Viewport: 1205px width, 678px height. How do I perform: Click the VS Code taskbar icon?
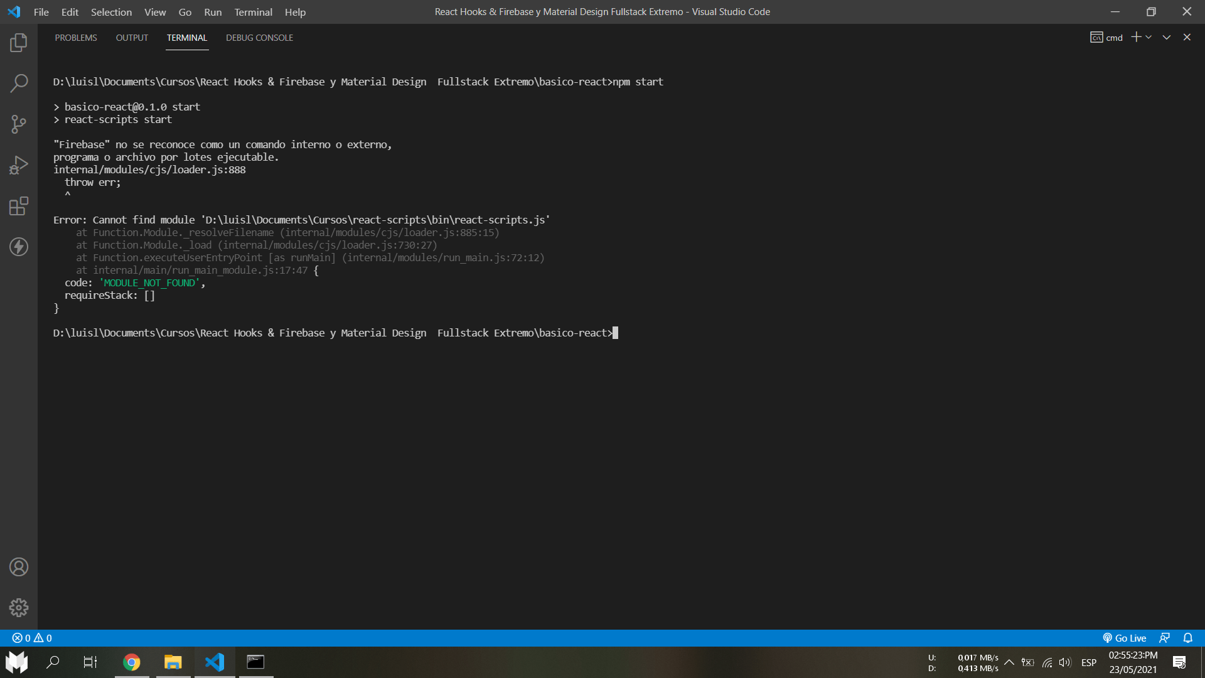point(215,662)
